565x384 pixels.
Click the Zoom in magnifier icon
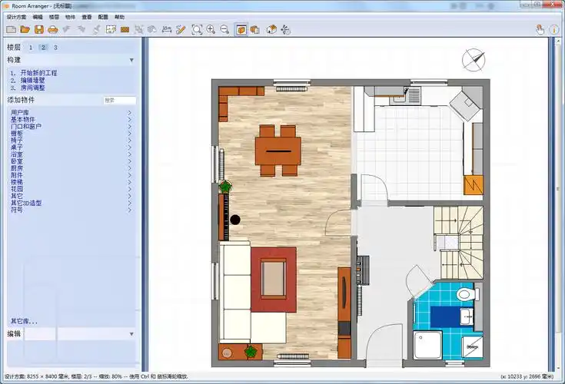[x=211, y=30]
